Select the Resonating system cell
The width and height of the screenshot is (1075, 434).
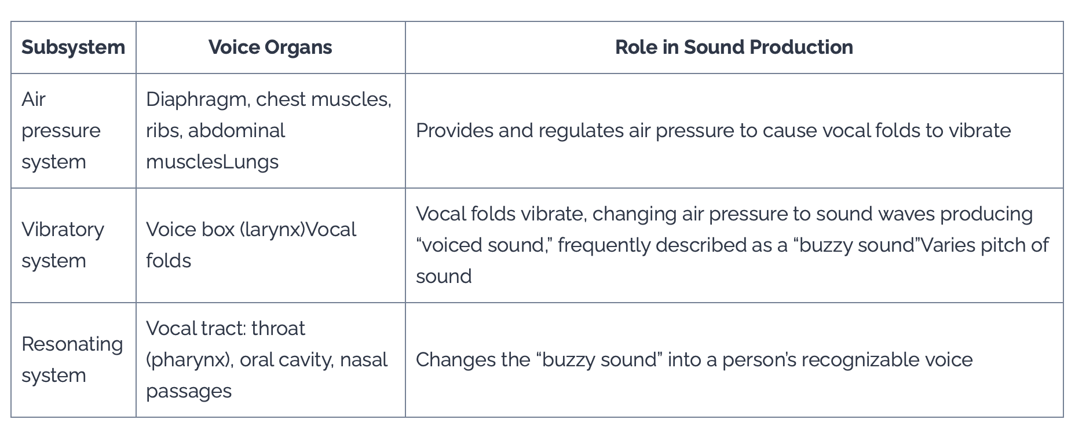pyautogui.click(x=74, y=360)
